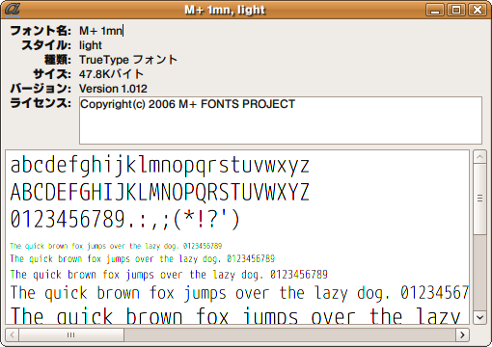The width and height of the screenshot is (492, 347).
Task: Click the 'TrueType フォント' type value
Action: (128, 60)
